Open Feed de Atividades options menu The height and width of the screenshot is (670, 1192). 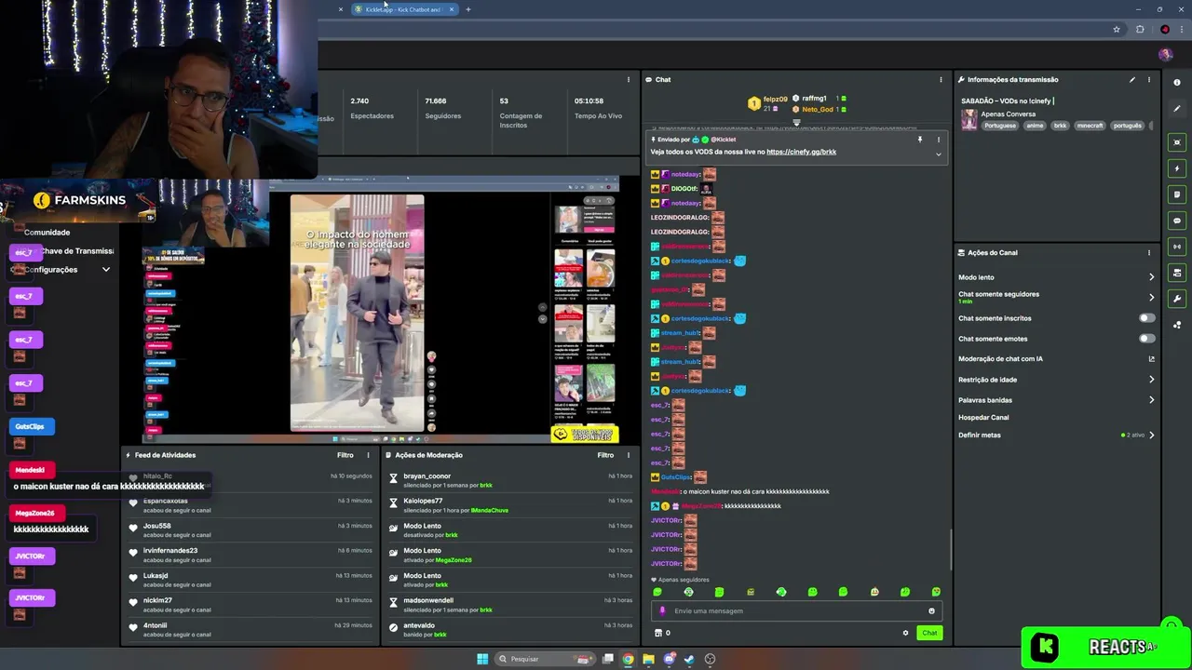click(368, 455)
